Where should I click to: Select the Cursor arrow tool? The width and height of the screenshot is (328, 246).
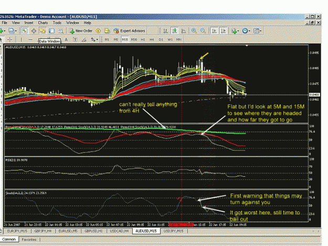[x=1, y=39]
